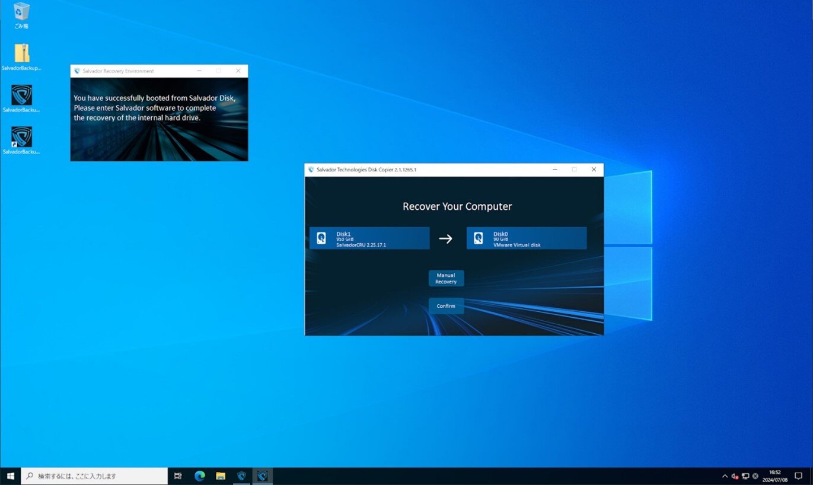Click the gray circled X tray icon
This screenshot has width=813, height=485.
pyautogui.click(x=755, y=476)
